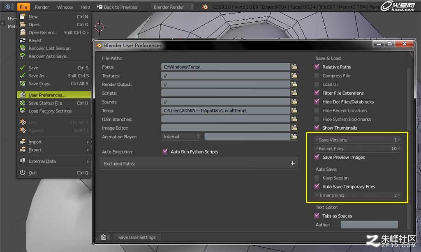Browse folder for the Fonts path
Image resolution: width=421 pixels, height=252 pixels.
294,67
